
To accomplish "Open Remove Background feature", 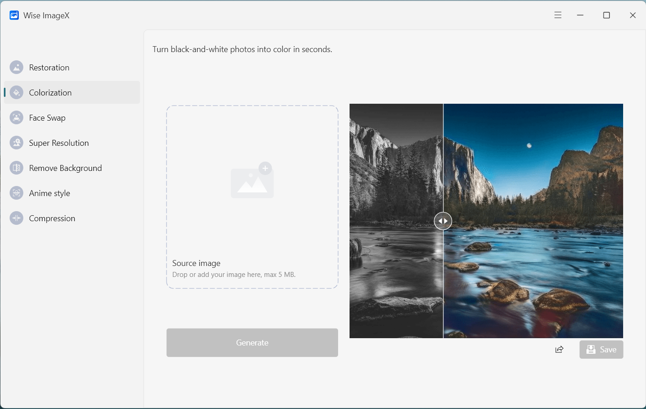I will pos(72,168).
